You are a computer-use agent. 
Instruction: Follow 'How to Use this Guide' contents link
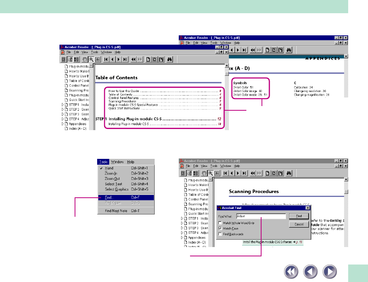coord(165,91)
